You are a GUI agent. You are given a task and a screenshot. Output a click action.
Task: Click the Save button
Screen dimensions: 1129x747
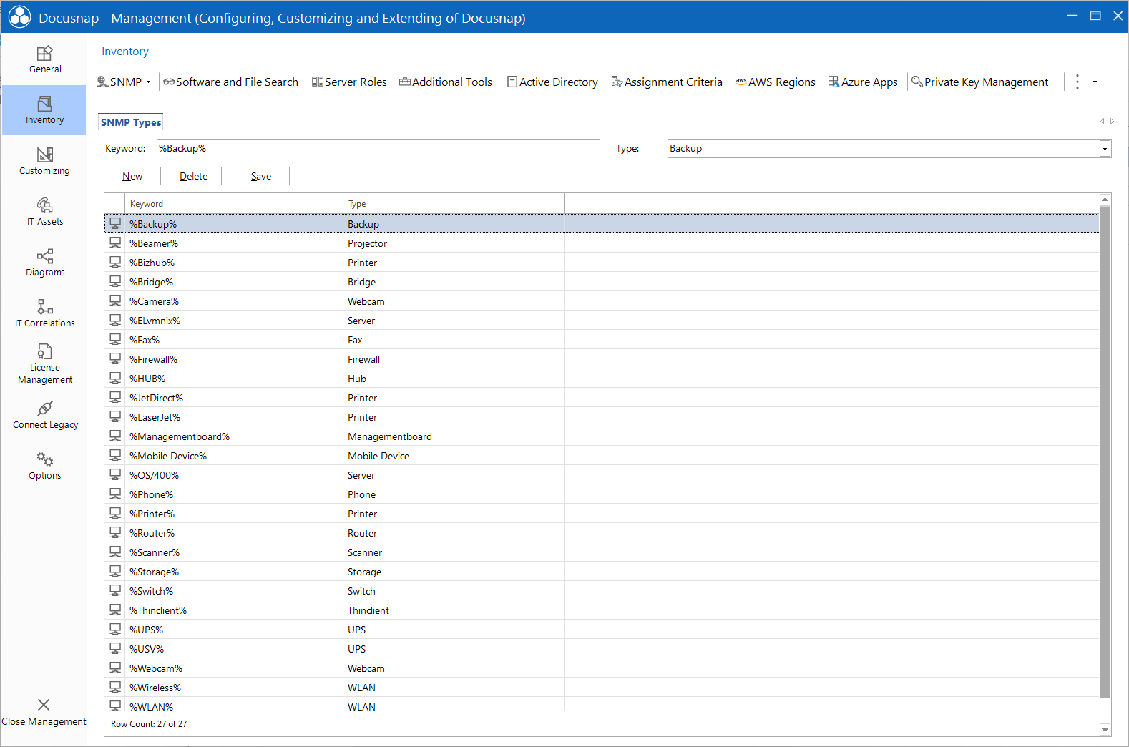point(261,176)
